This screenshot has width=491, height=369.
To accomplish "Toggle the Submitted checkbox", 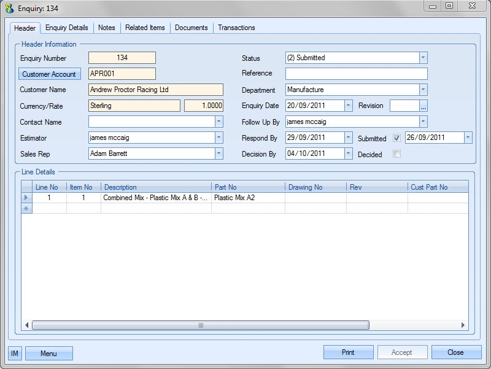I will (396, 138).
